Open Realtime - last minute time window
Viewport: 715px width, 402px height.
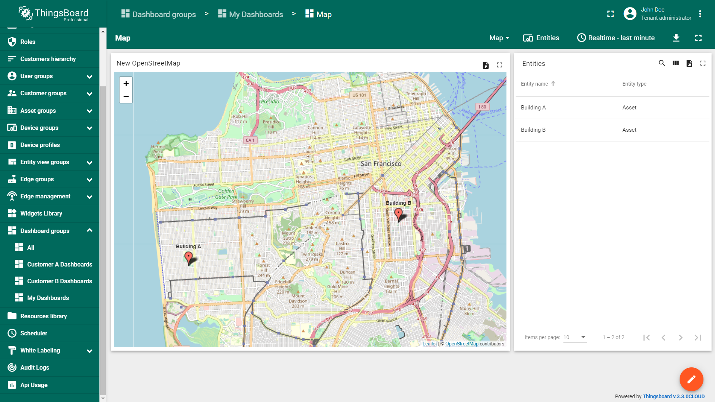coord(616,38)
